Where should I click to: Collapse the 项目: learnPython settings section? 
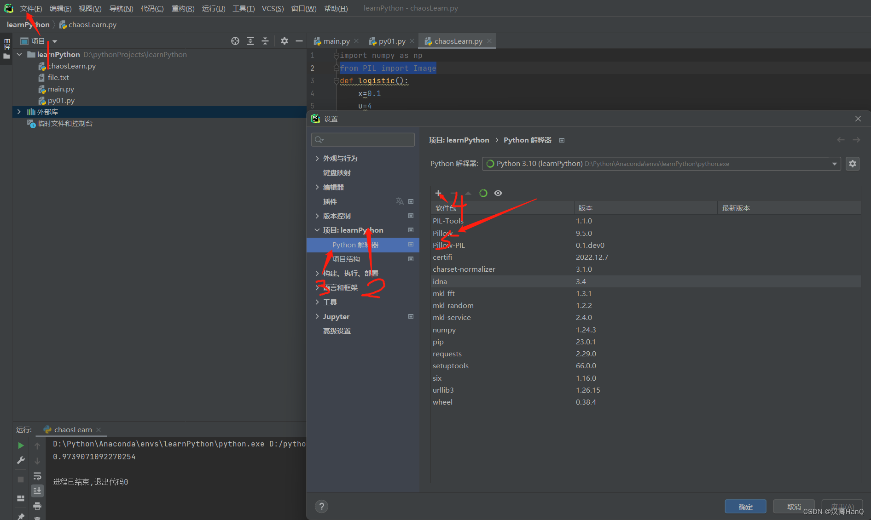317,230
